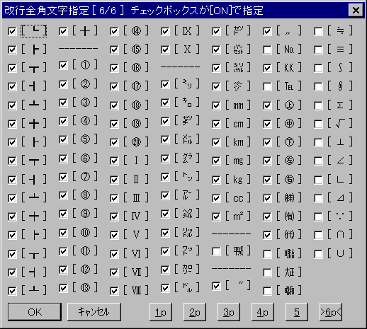Screen dimensions: 367x329
Task: Toggle the [K.K.] checkbox
Action: [x=267, y=68]
